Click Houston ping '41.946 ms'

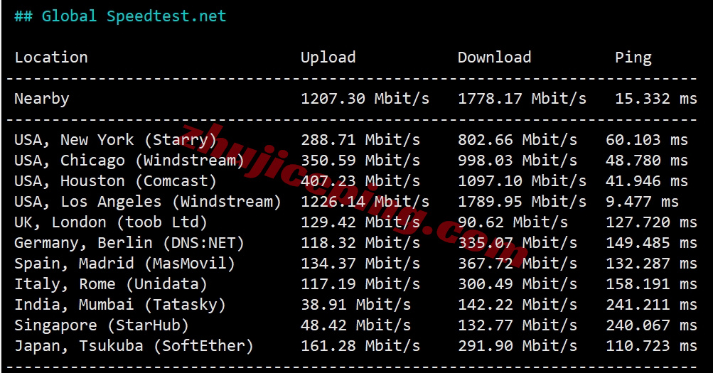[647, 181]
